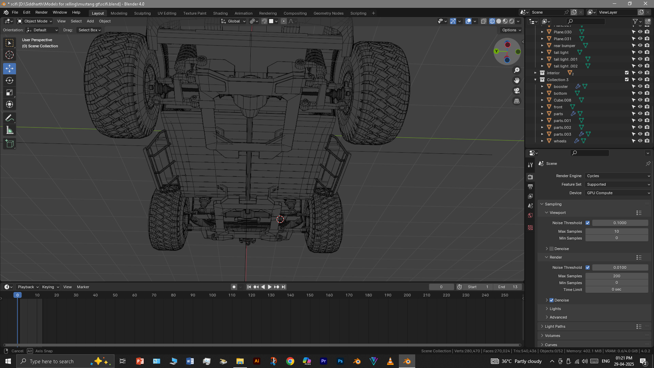
Task: Enable viewport Denoise checkbox
Action: [551, 249]
